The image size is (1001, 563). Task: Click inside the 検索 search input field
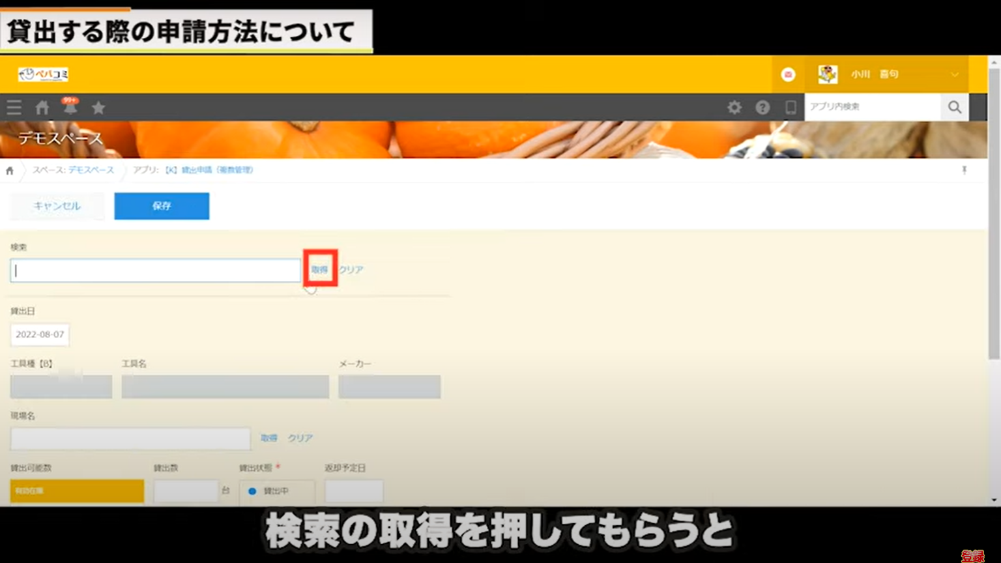(x=154, y=270)
